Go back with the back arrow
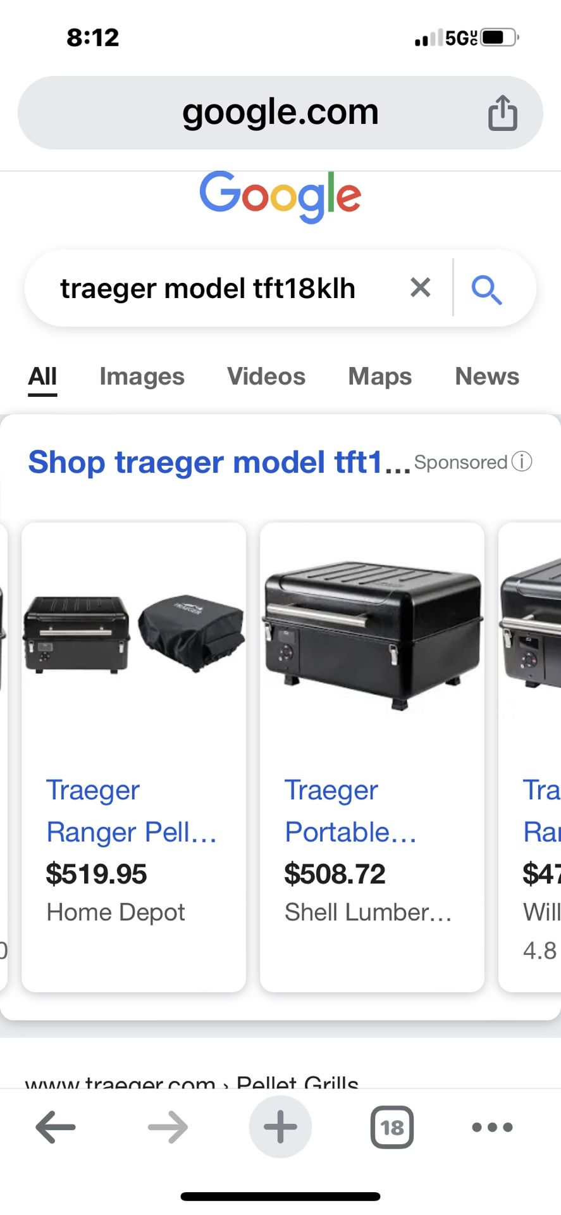 [56, 1127]
